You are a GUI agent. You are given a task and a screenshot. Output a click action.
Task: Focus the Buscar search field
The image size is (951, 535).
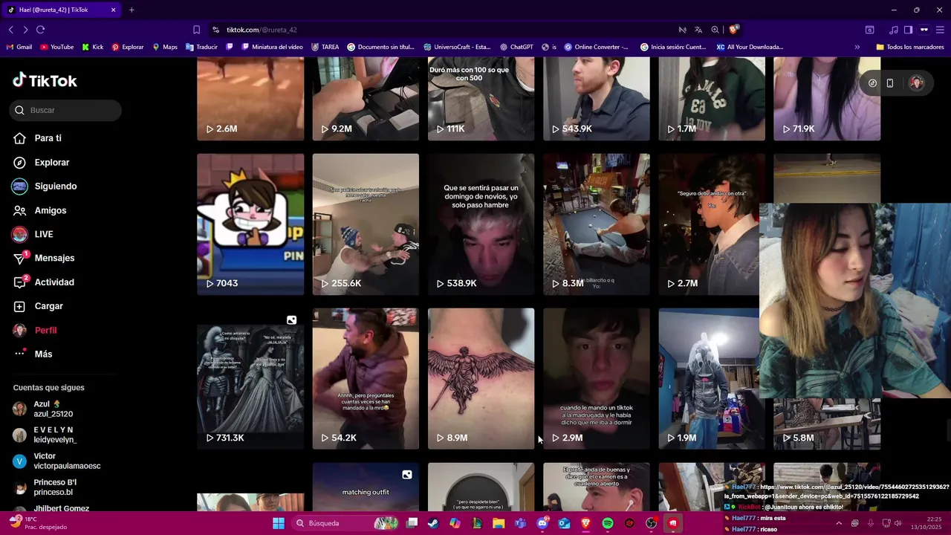(x=65, y=110)
